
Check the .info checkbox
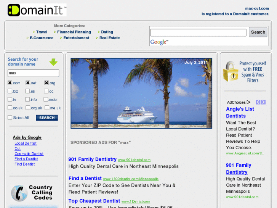27,99
